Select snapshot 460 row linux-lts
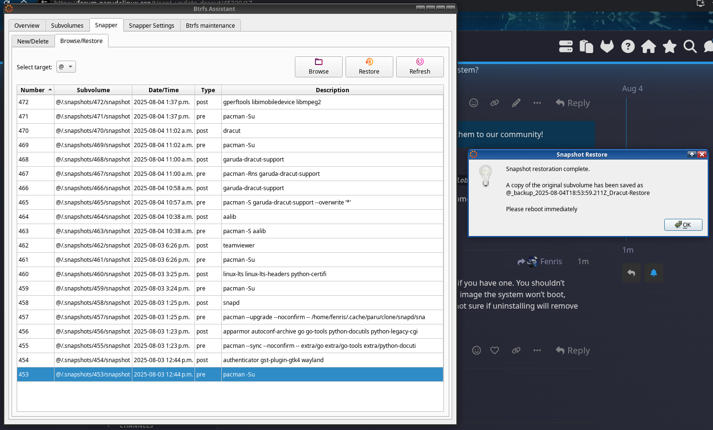 [x=230, y=274]
